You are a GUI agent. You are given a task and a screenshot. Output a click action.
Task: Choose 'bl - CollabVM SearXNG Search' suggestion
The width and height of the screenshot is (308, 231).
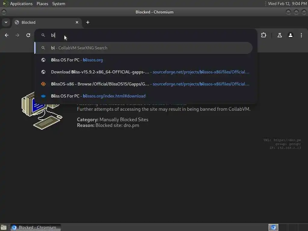143,48
